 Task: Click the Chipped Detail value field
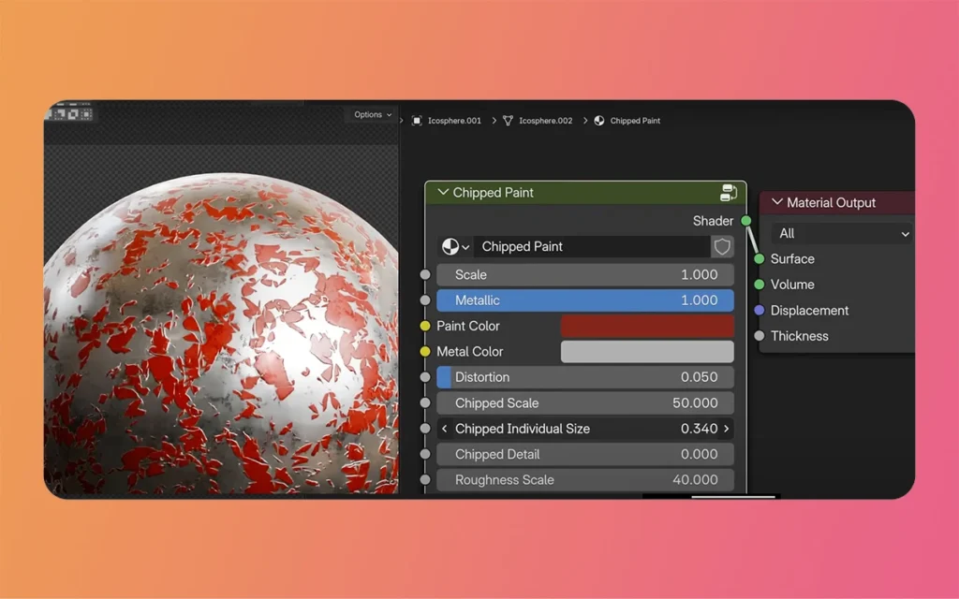(x=585, y=454)
